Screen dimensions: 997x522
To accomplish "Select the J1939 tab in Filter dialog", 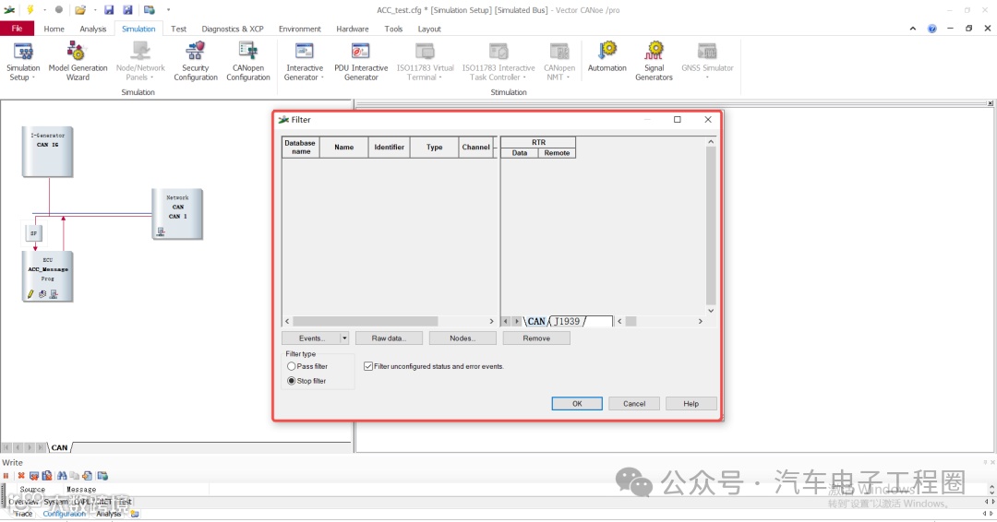I will (x=567, y=321).
